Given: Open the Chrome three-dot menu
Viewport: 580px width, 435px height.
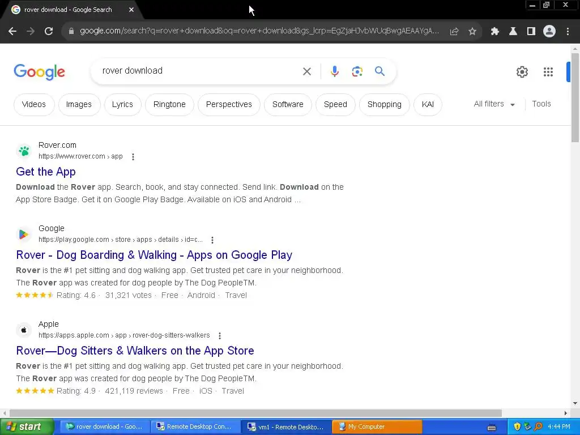Looking at the screenshot, I should point(568,32).
